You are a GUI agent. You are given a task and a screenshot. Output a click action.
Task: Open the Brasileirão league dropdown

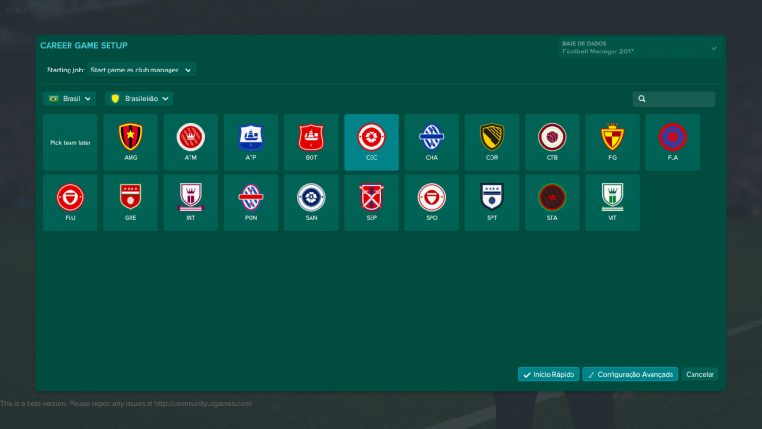point(139,99)
